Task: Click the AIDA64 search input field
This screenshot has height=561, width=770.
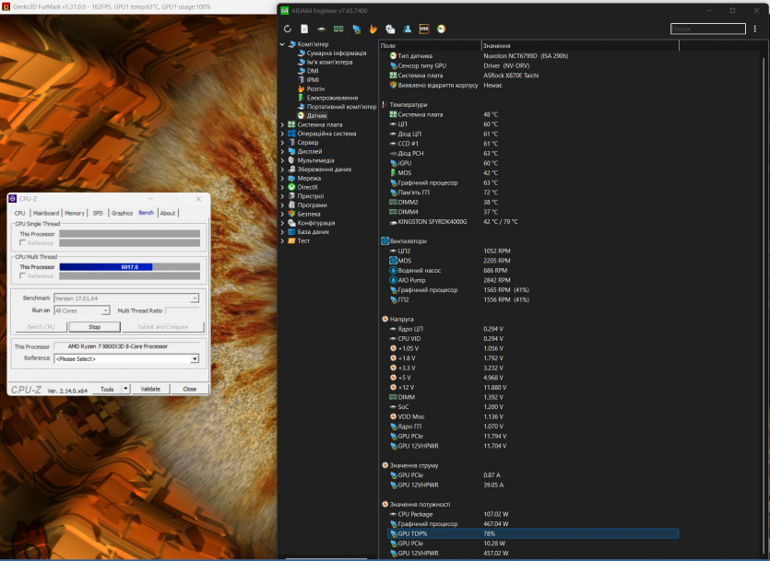Action: click(706, 29)
